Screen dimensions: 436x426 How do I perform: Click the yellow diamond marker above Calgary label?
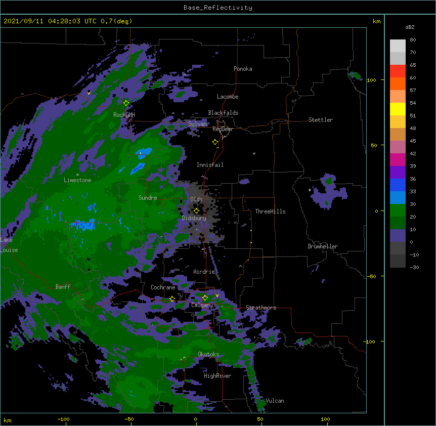coord(205,298)
